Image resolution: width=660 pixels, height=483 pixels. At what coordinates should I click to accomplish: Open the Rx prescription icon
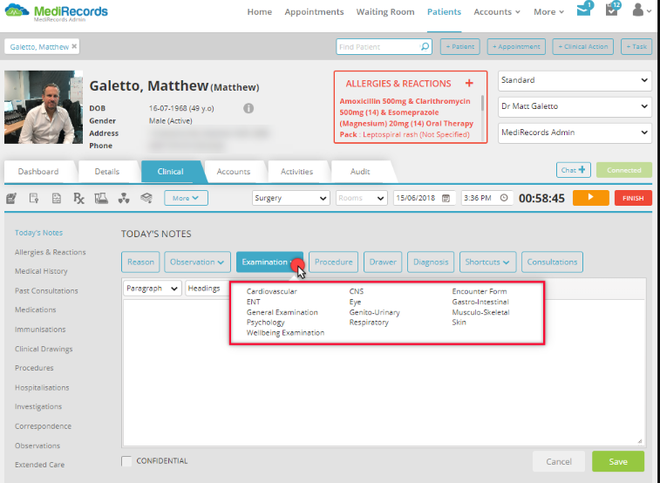pyautogui.click(x=78, y=198)
